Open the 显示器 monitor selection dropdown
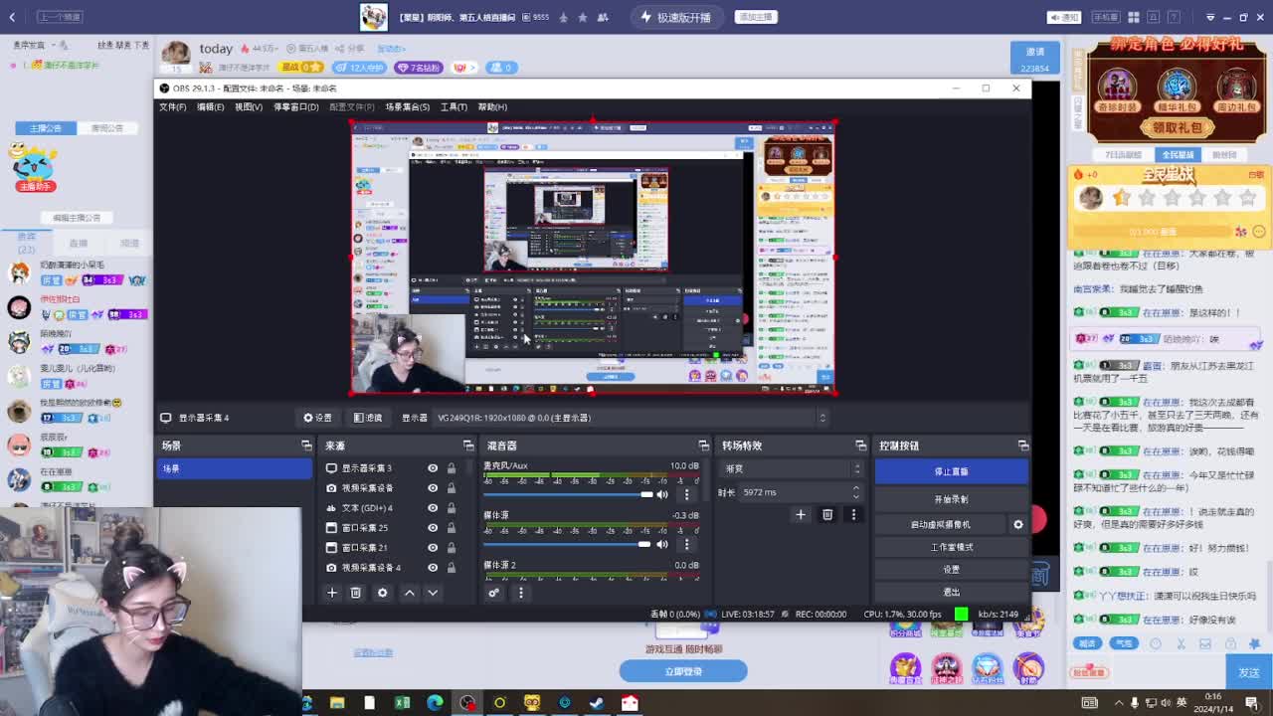 632,418
